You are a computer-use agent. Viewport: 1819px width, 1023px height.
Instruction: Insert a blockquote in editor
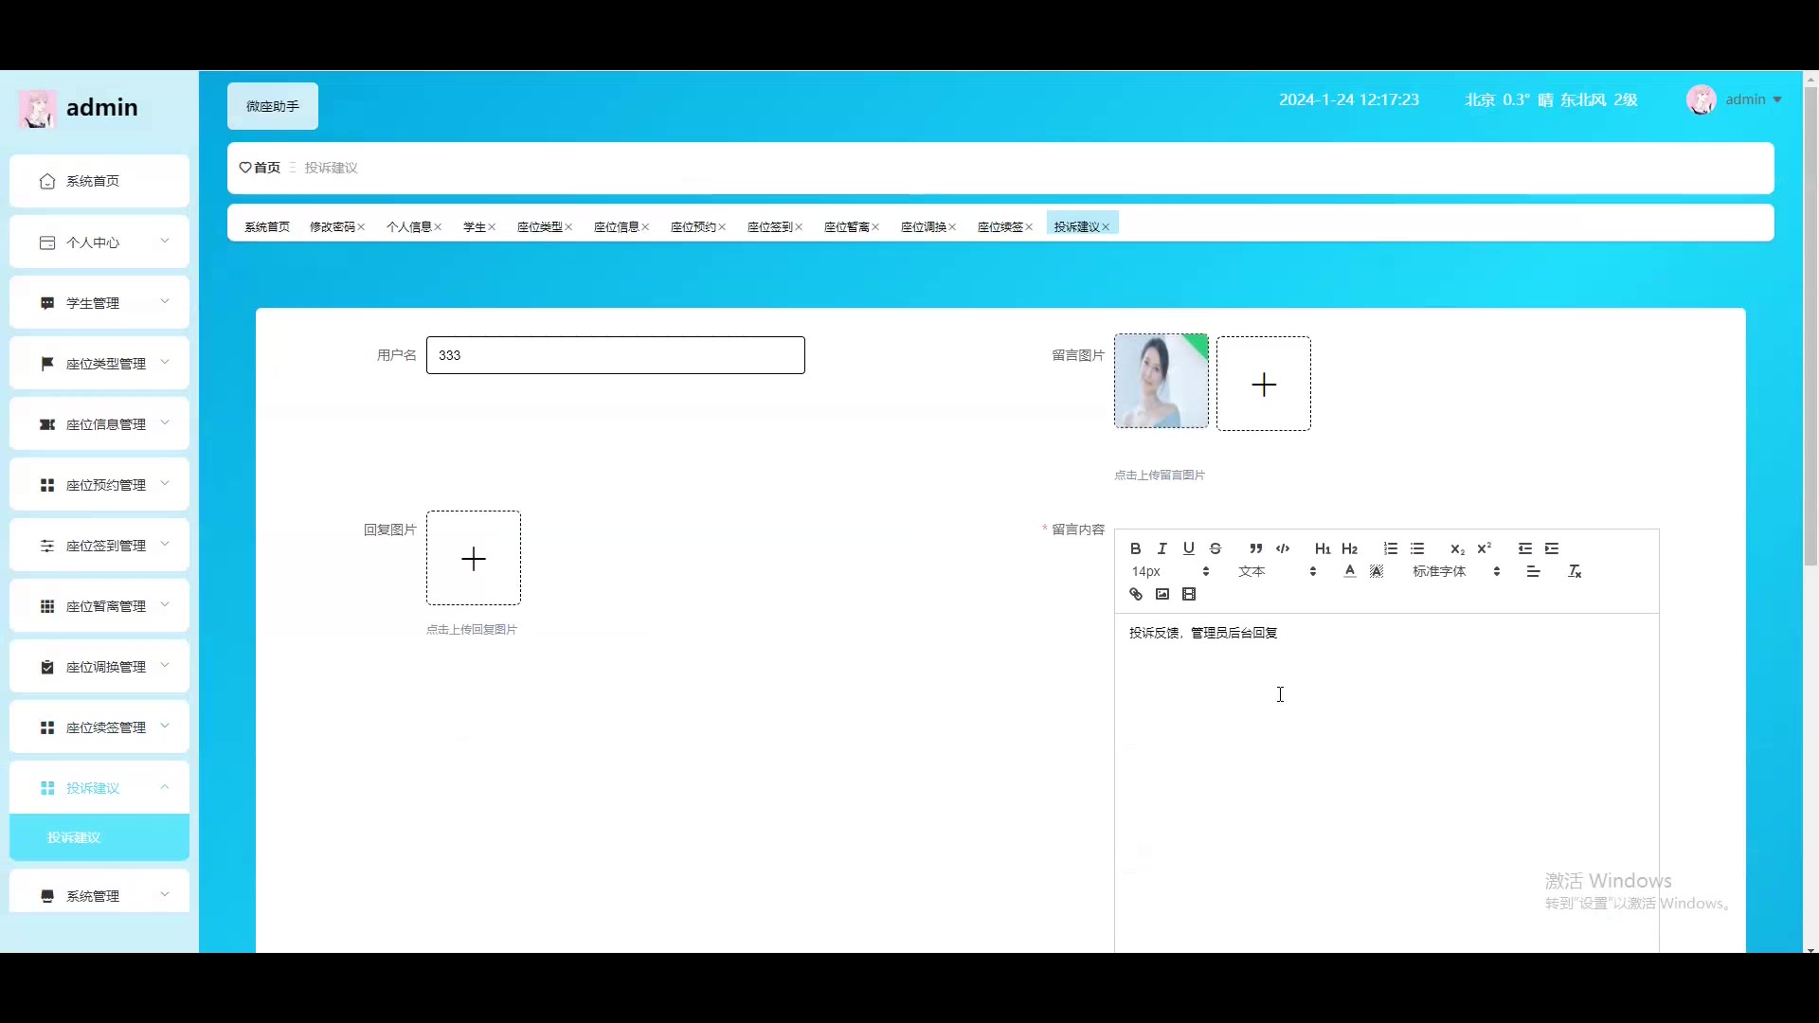(1255, 548)
